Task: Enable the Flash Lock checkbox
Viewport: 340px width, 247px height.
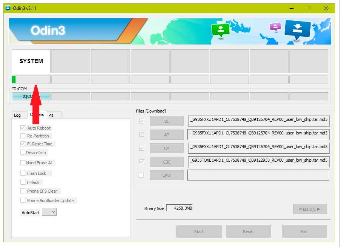Action: click(23, 173)
